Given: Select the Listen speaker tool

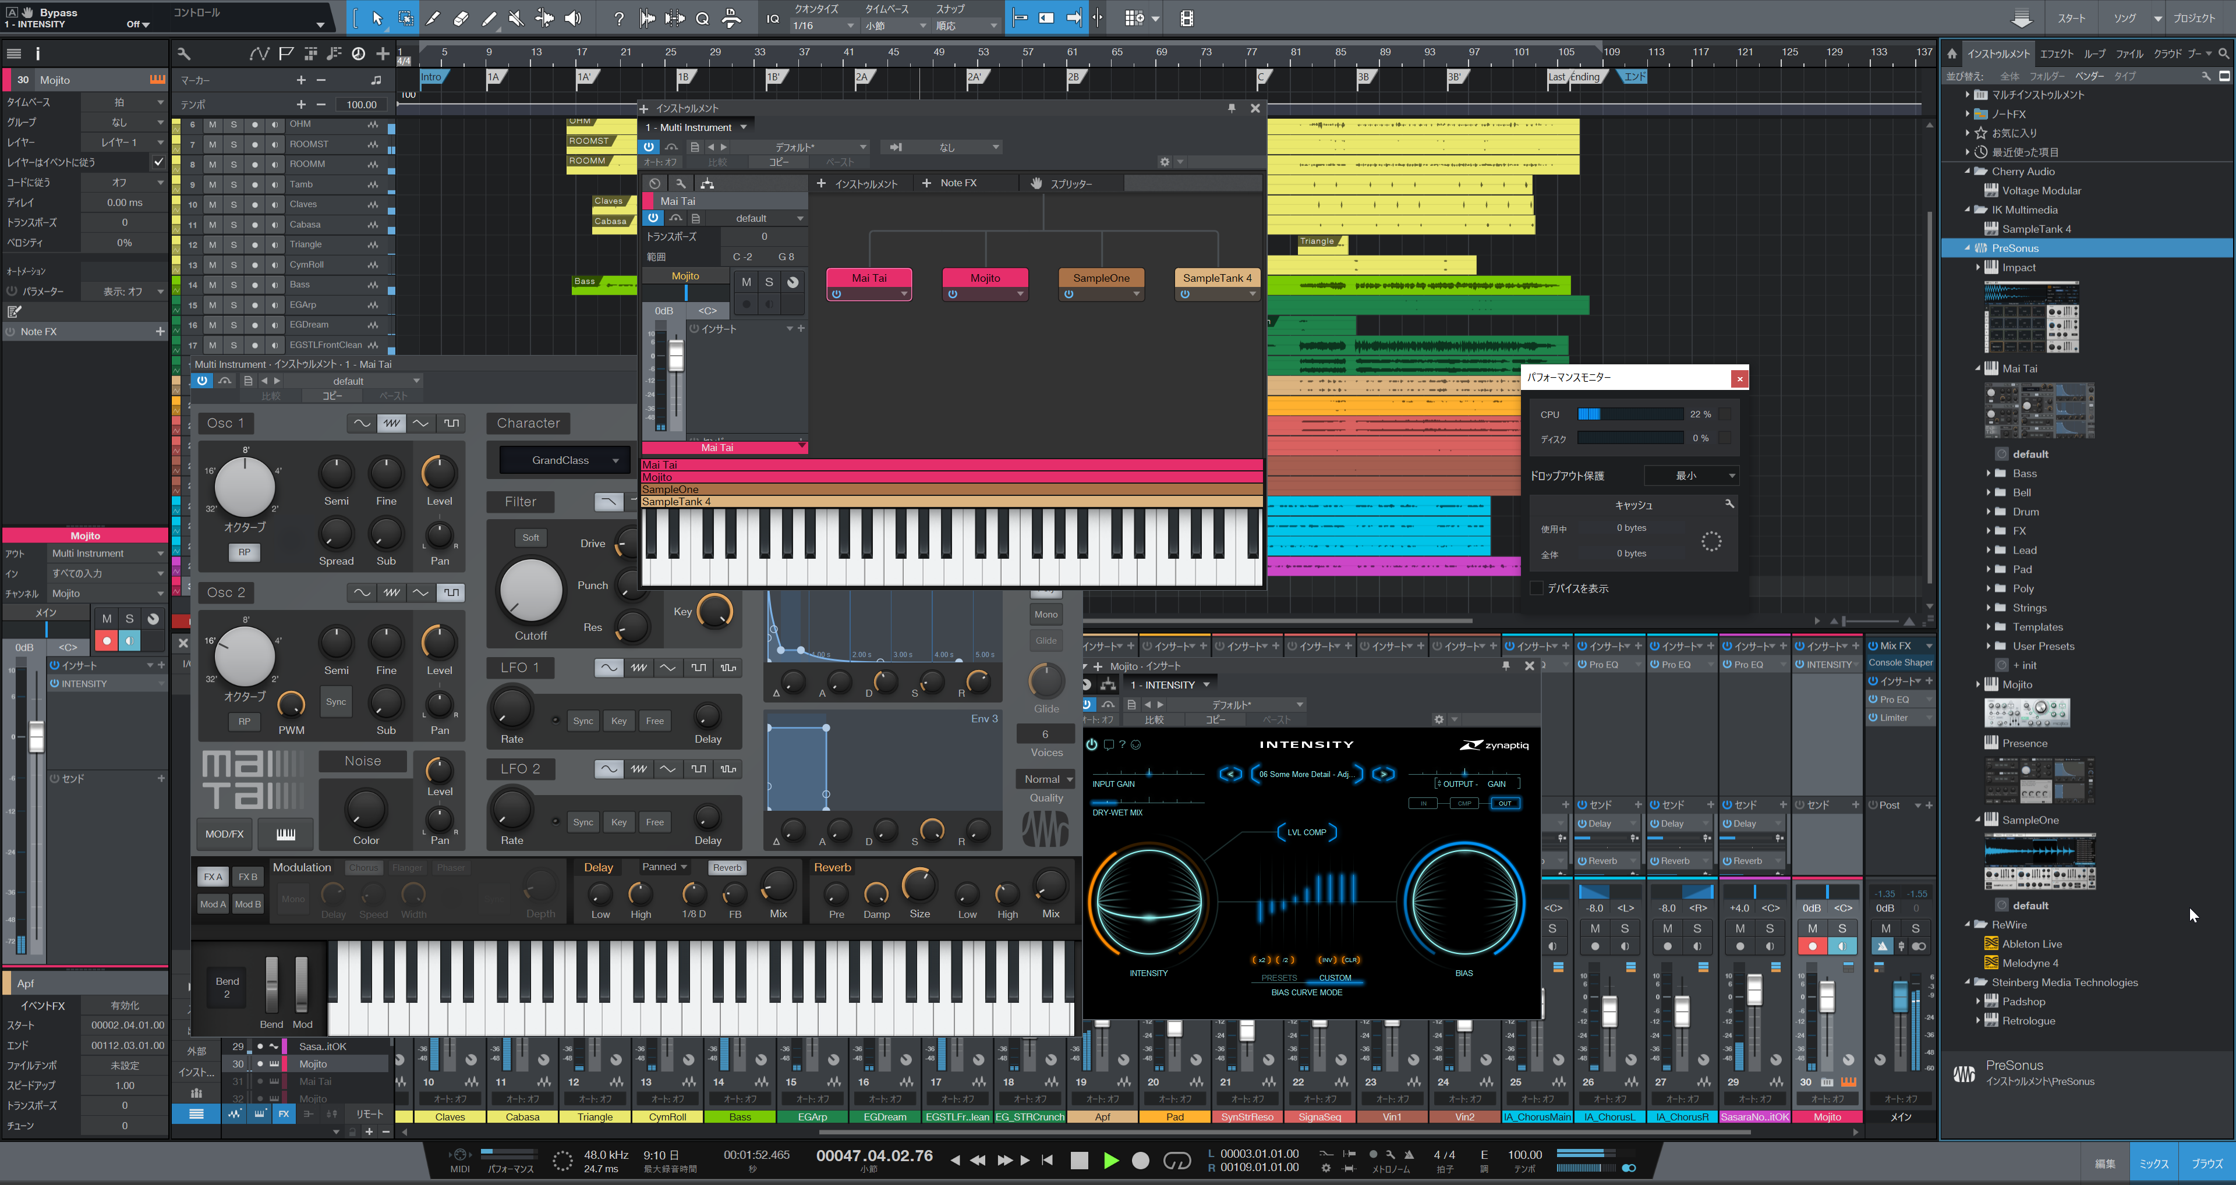Looking at the screenshot, I should click(573, 17).
